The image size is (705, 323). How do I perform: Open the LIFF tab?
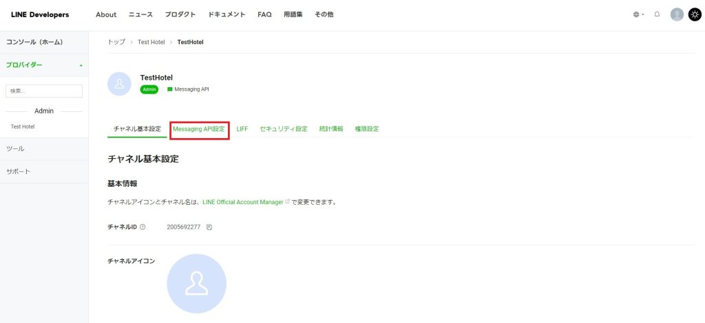pos(242,129)
